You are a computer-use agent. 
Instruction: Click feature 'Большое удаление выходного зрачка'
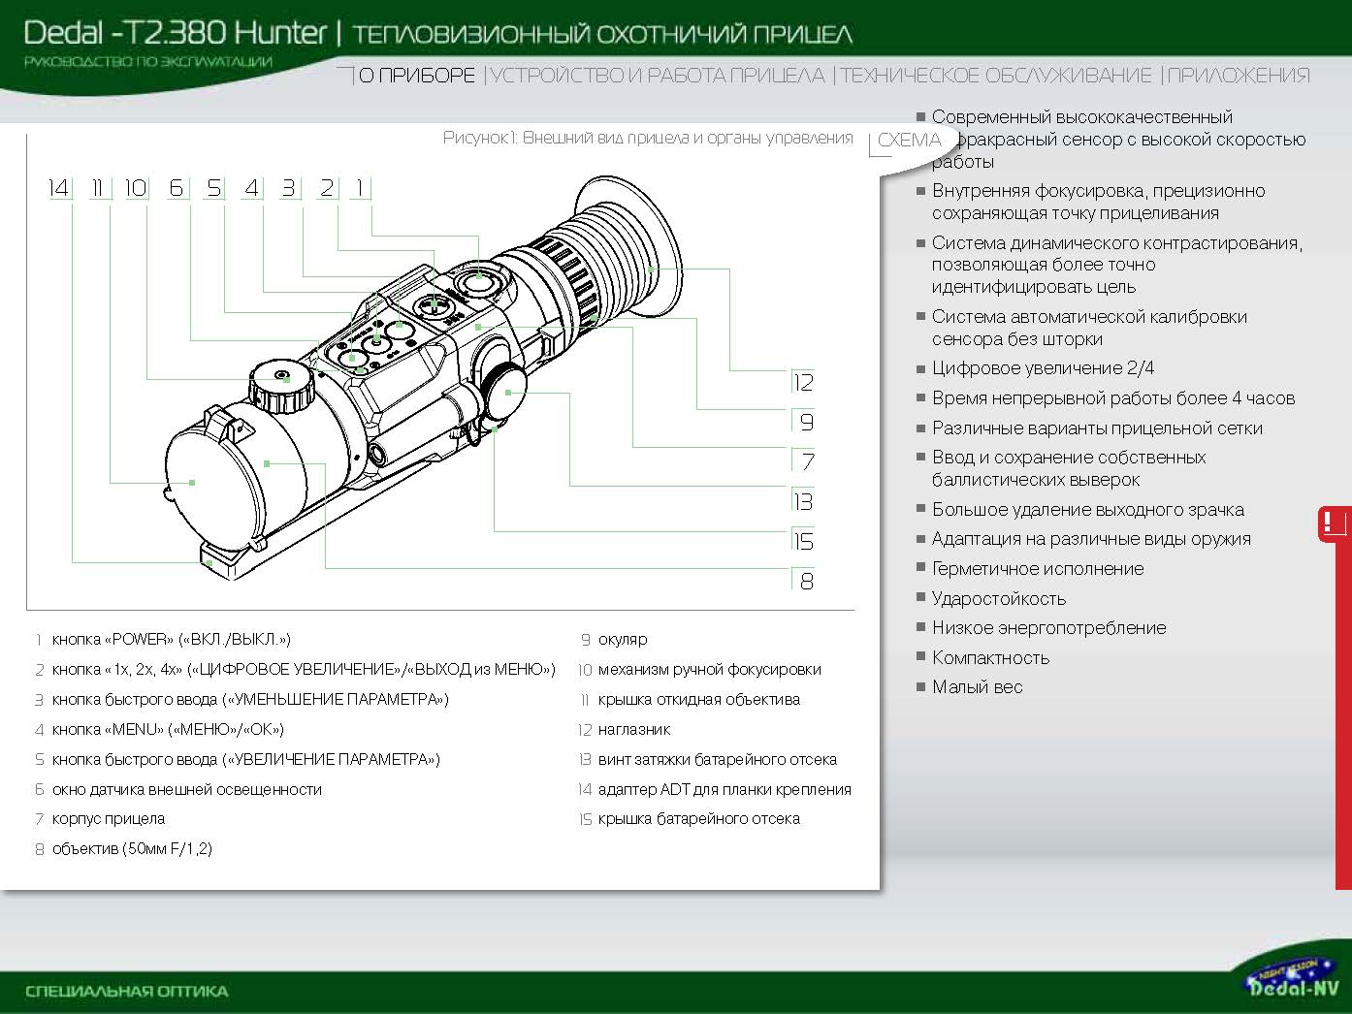(x=1088, y=510)
